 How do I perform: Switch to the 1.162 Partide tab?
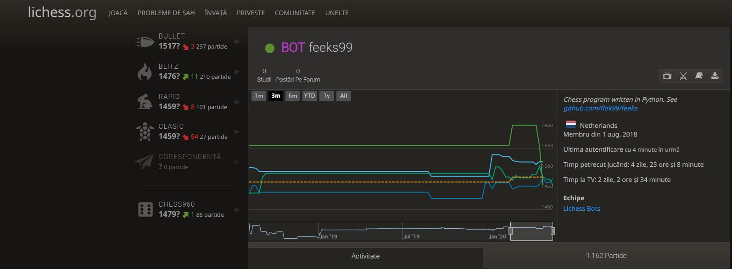[x=606, y=256]
